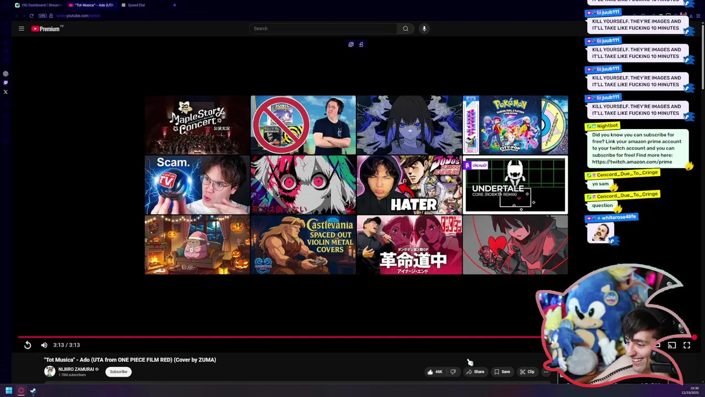Start voice search with microphone icon
The width and height of the screenshot is (705, 397).
[x=424, y=29]
